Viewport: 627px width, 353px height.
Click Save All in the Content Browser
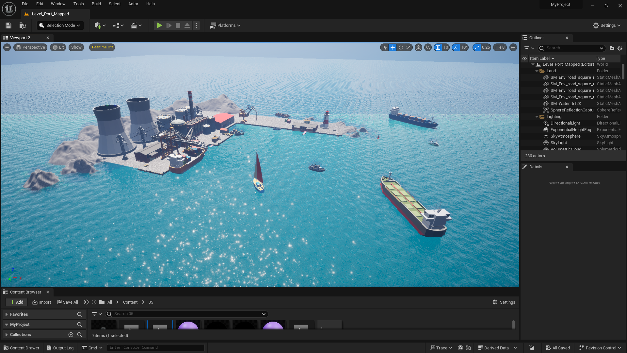[x=68, y=302]
